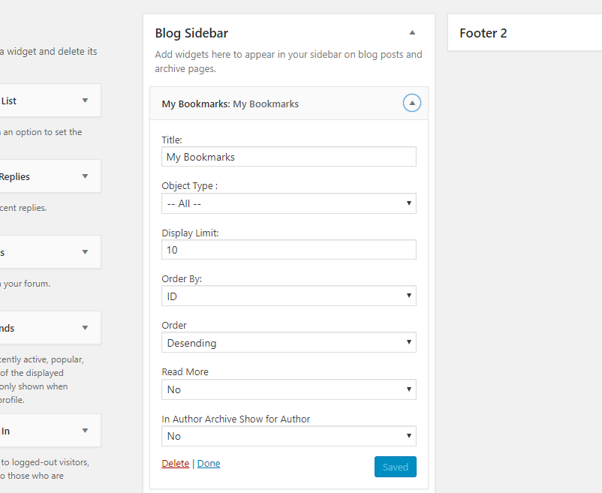This screenshot has height=493, width=602.
Task: Open the Order By dropdown
Action: click(288, 296)
